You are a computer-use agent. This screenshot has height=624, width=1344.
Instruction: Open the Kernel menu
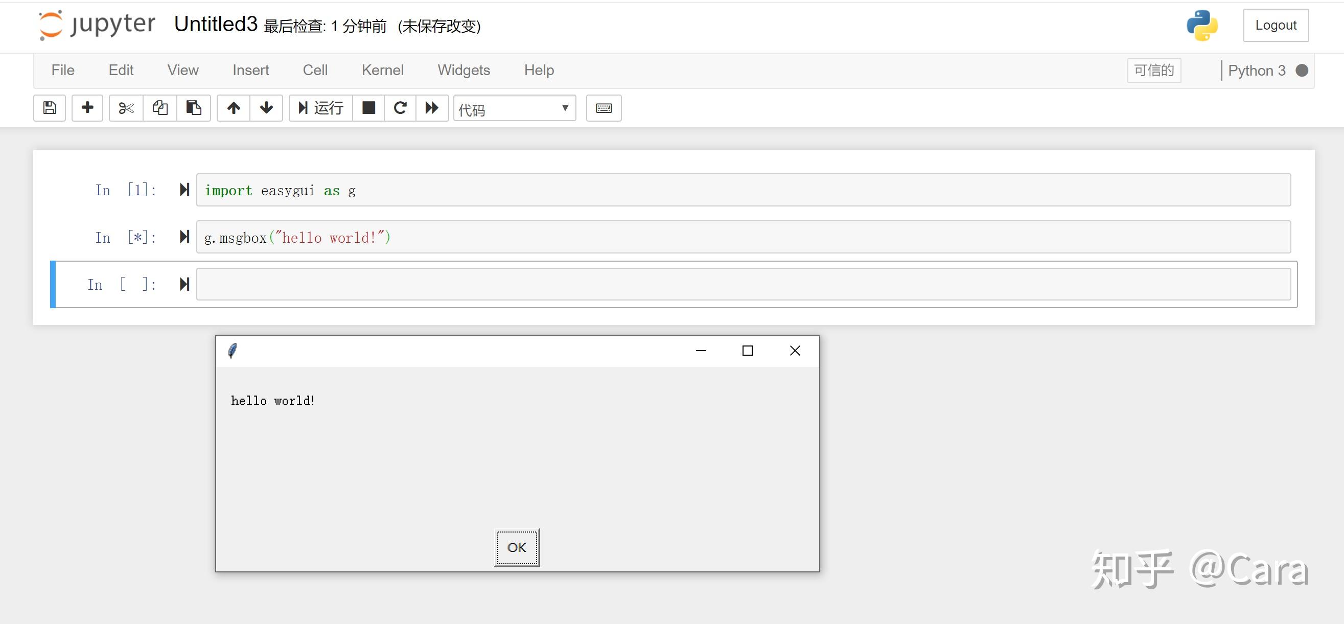(382, 70)
